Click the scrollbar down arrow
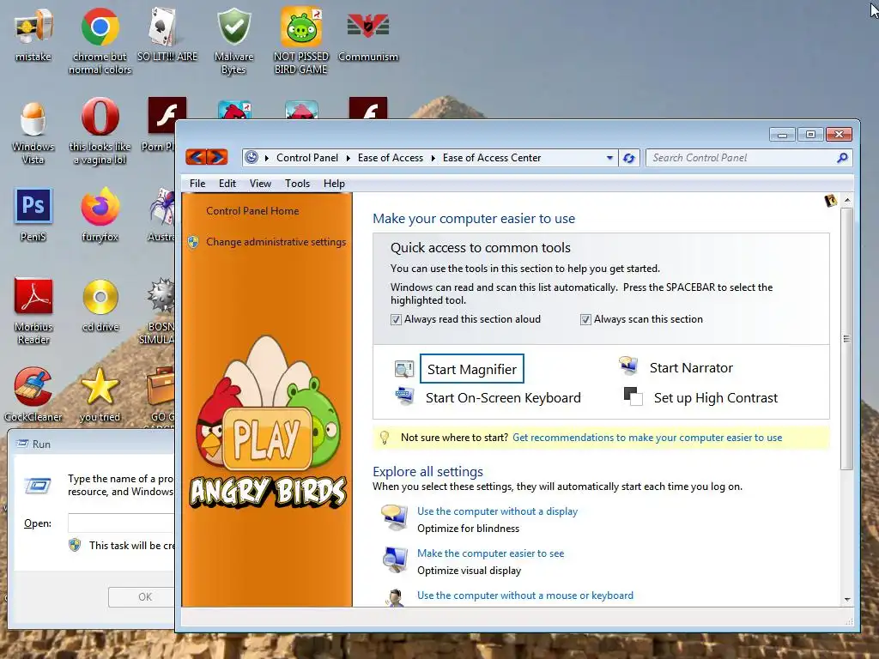This screenshot has height=659, width=879. pyautogui.click(x=847, y=599)
